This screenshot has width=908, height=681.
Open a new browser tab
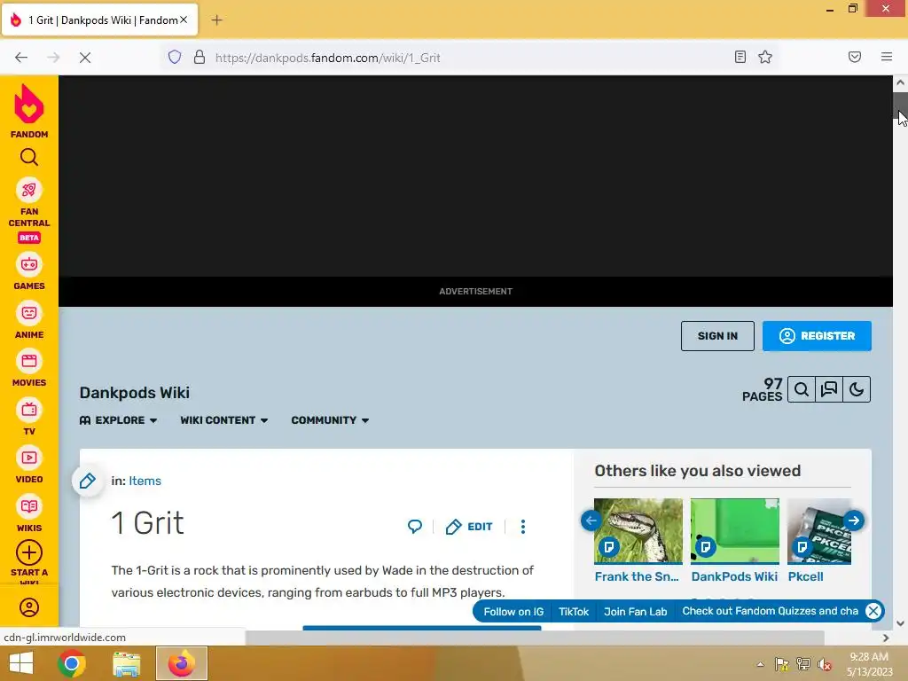[216, 20]
